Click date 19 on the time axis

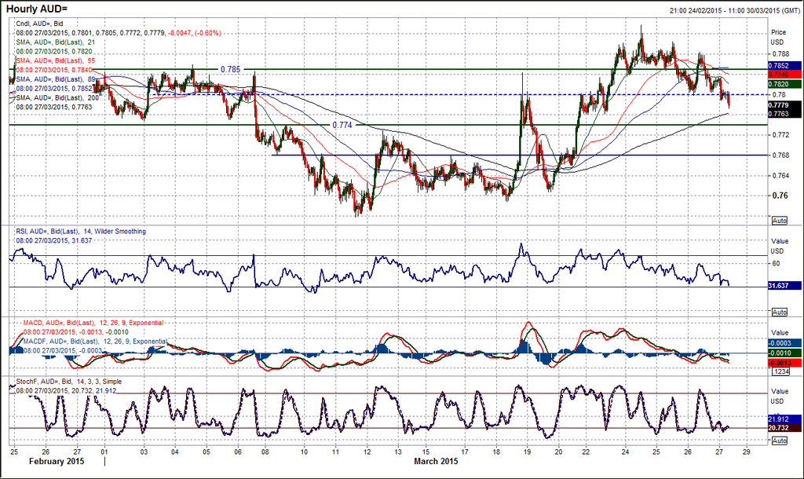527,452
